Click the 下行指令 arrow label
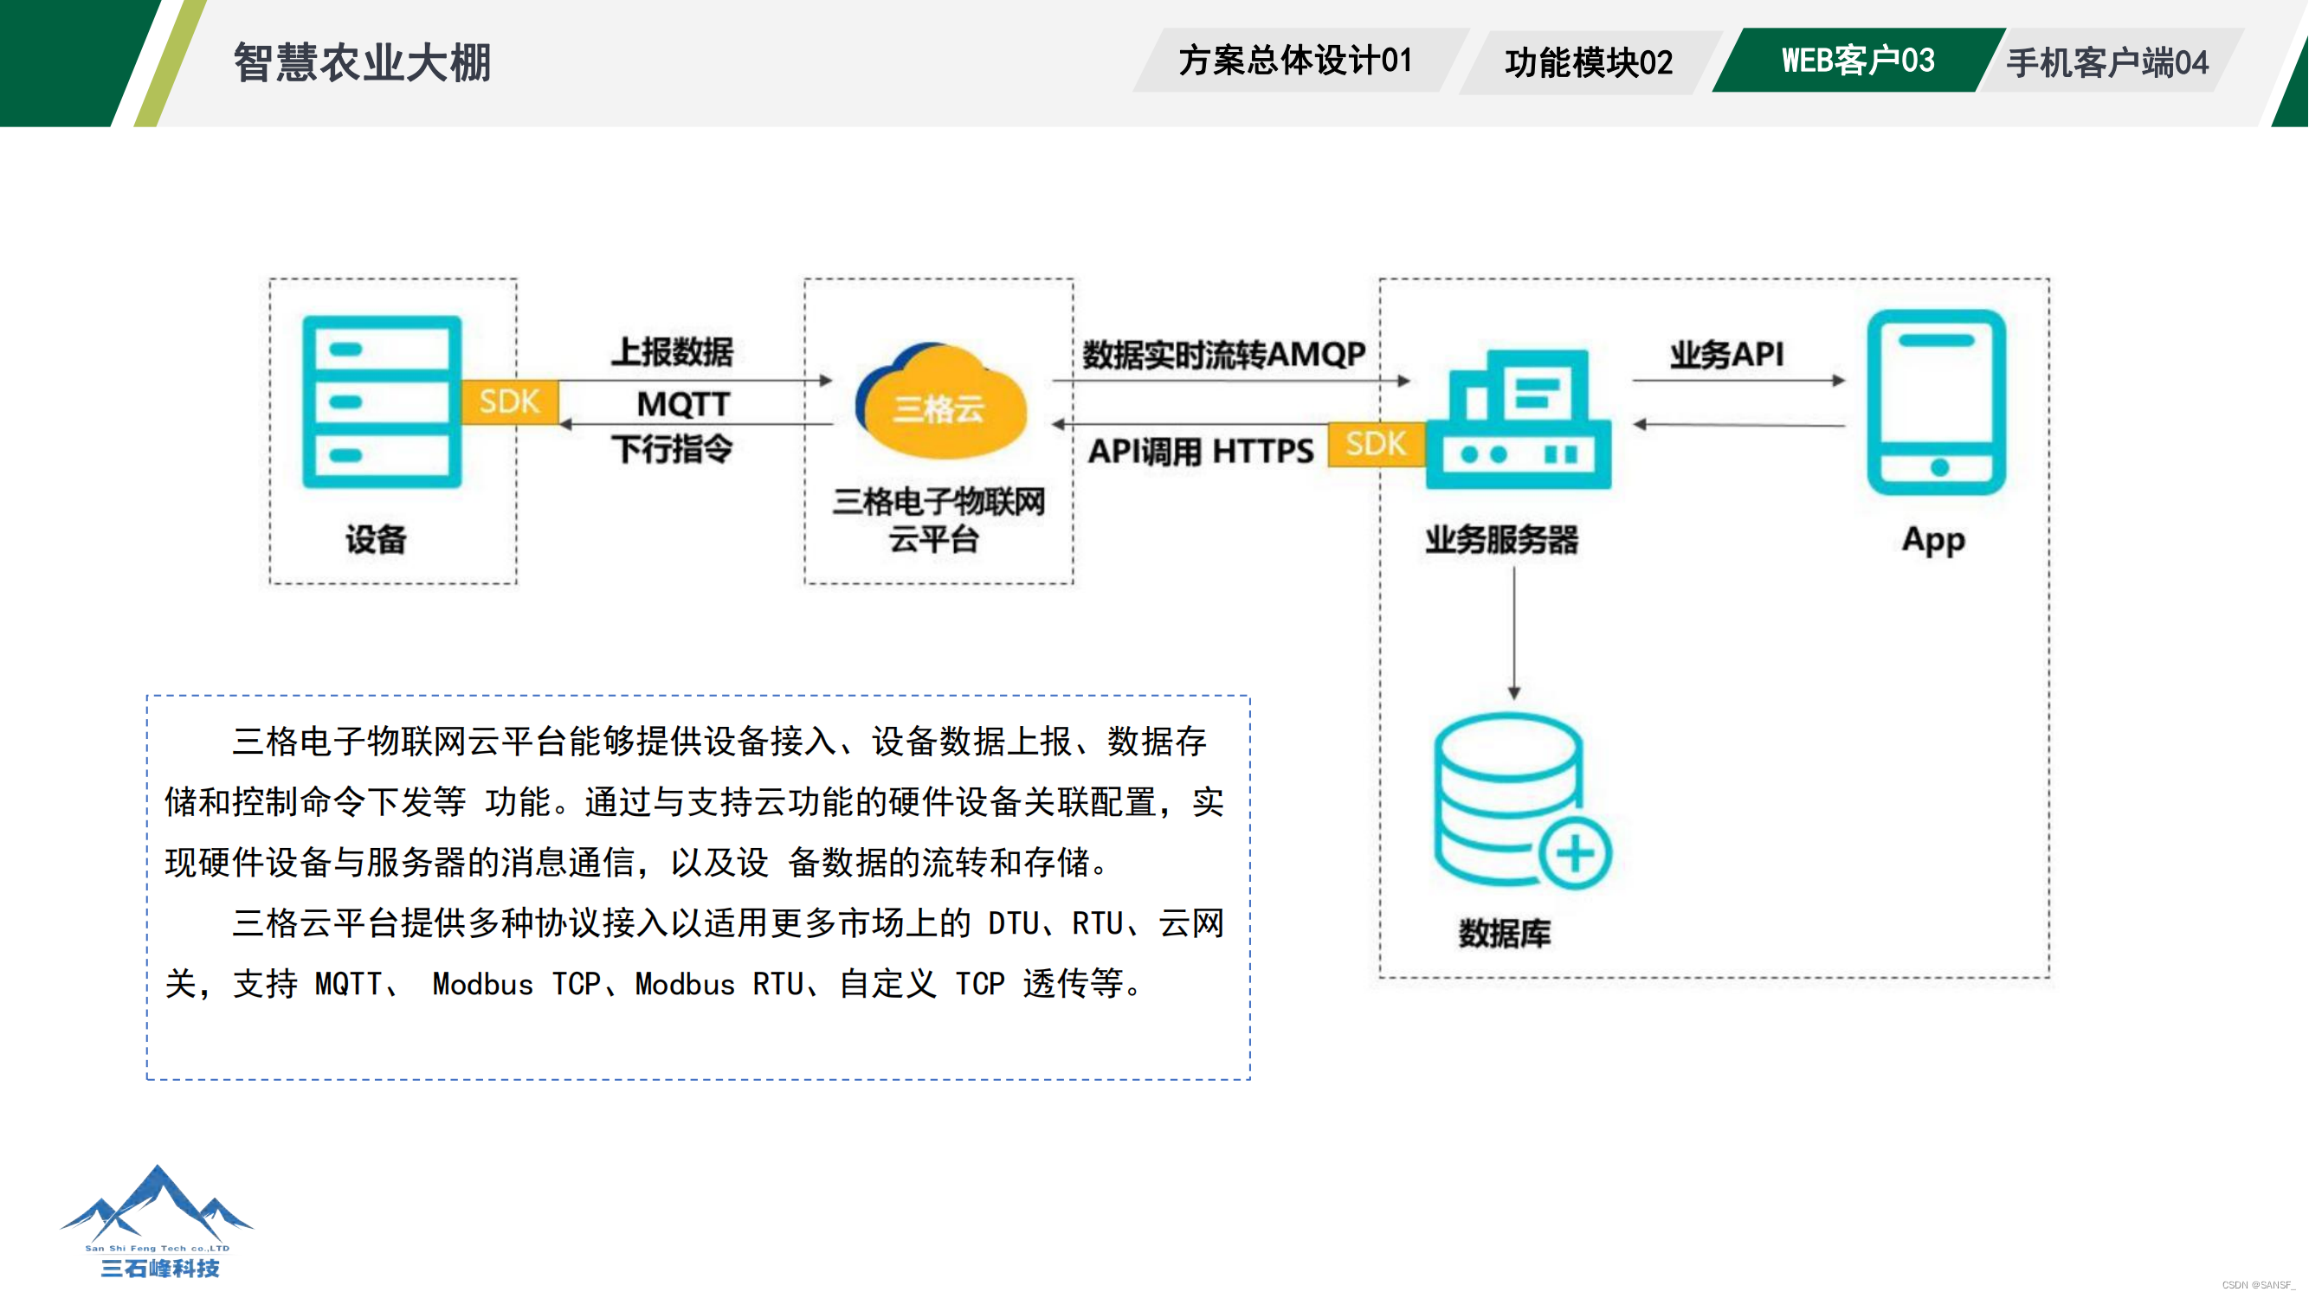 click(x=672, y=448)
